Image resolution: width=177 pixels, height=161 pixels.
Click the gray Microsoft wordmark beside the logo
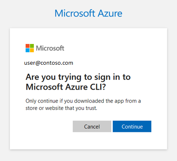coord(50,48)
